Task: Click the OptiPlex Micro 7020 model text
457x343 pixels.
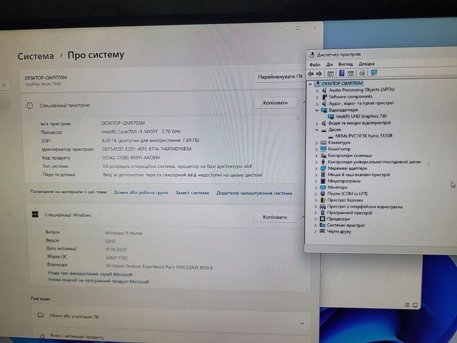Action: (x=43, y=84)
